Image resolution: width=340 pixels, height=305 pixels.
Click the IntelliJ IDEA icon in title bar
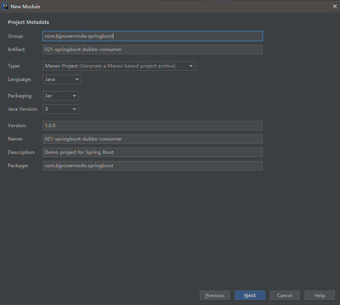coord(5,6)
